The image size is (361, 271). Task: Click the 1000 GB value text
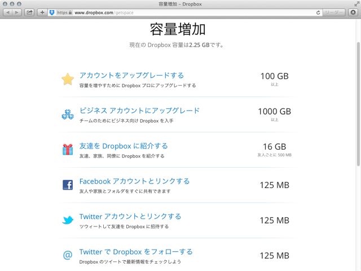pos(275,112)
